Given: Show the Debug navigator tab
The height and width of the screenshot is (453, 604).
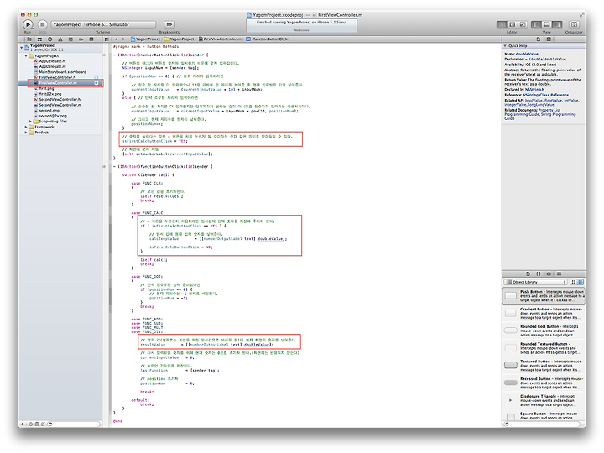Looking at the screenshot, I should [x=70, y=39].
